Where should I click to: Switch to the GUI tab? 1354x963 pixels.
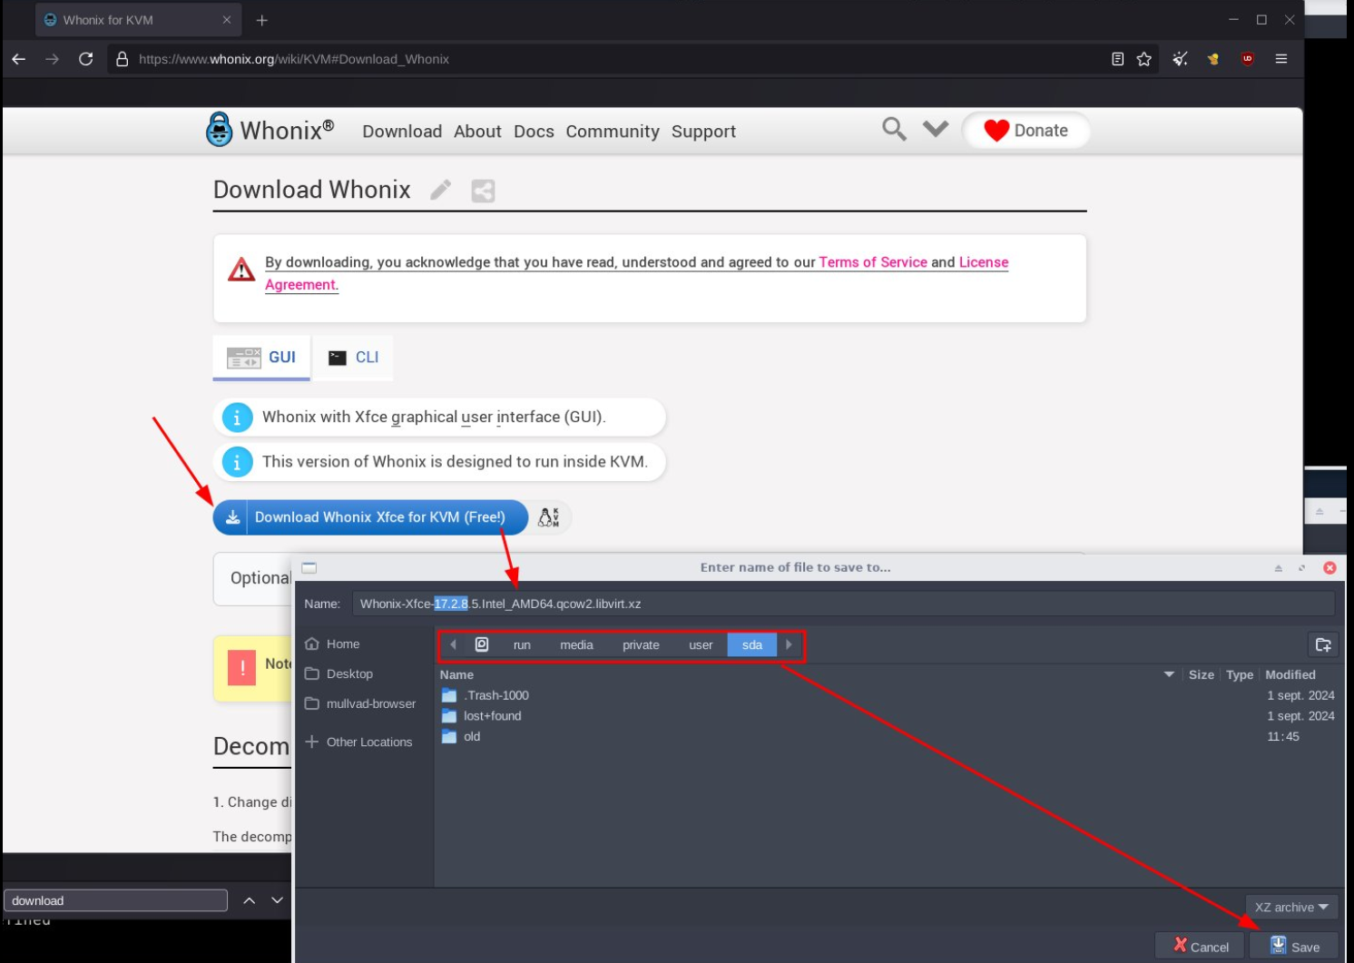pos(261,358)
